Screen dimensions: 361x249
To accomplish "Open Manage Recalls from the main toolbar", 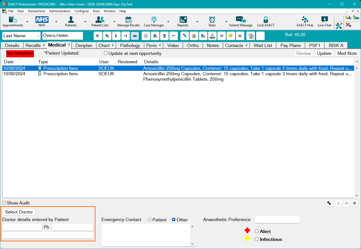I will 128,21.
